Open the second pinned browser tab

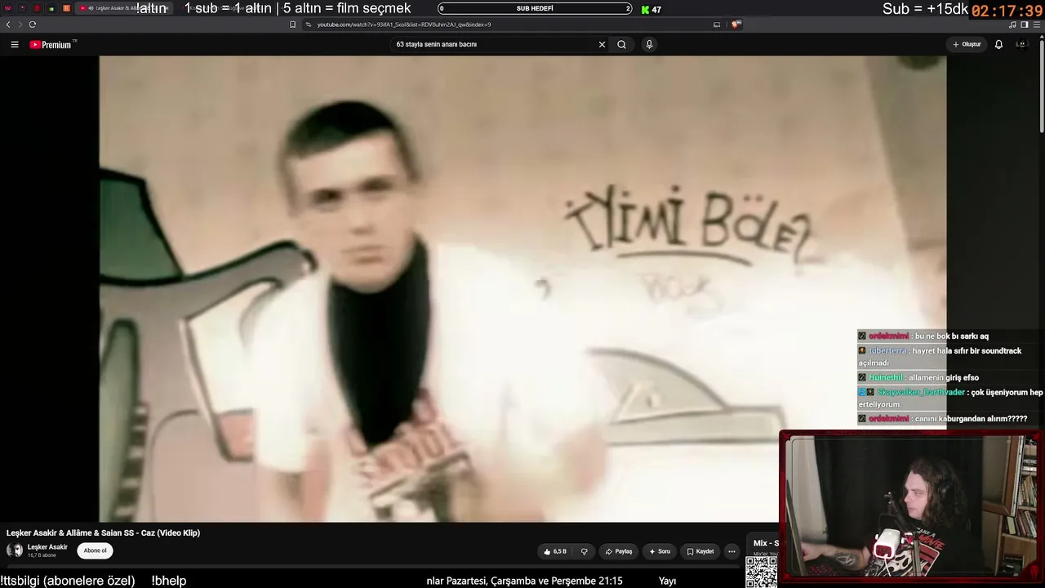point(23,8)
